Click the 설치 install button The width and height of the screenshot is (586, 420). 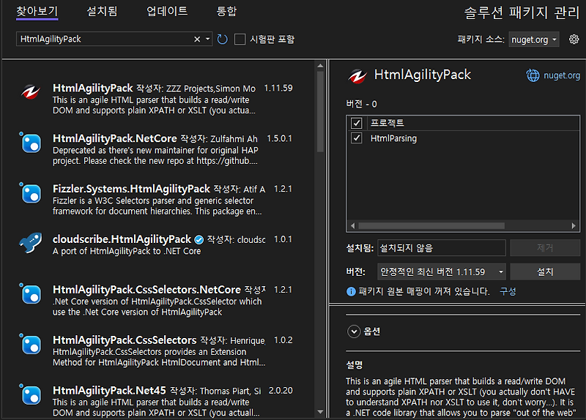click(545, 271)
